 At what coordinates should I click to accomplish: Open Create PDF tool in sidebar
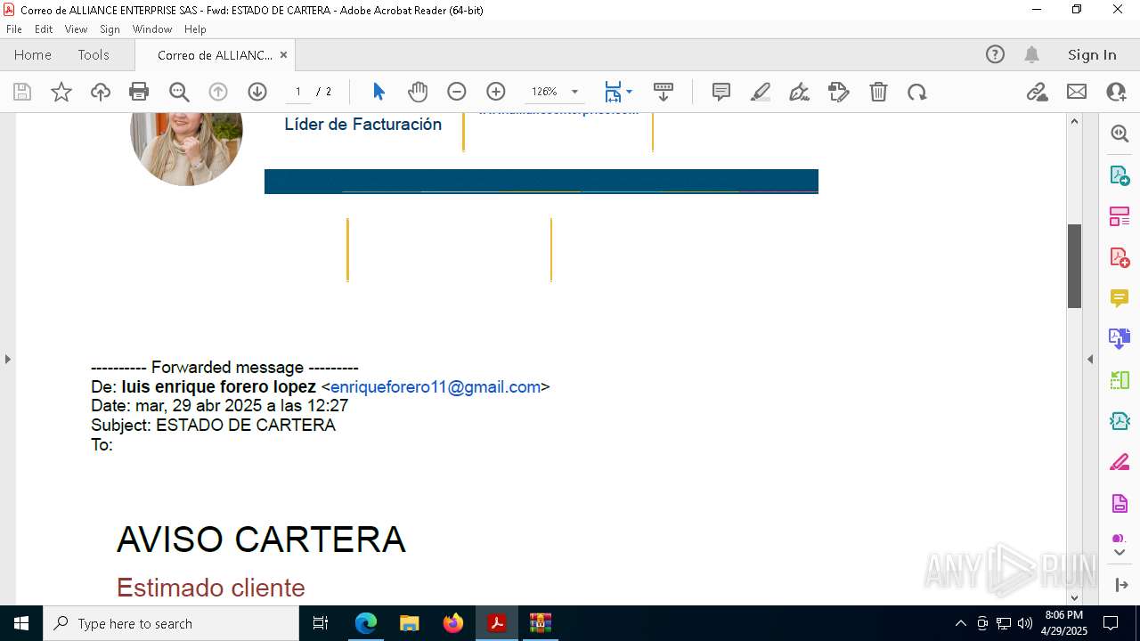[1120, 257]
